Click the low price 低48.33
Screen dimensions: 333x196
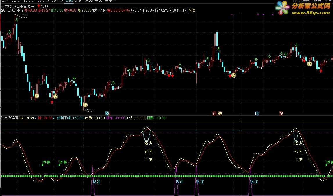pyautogui.click(x=57, y=10)
